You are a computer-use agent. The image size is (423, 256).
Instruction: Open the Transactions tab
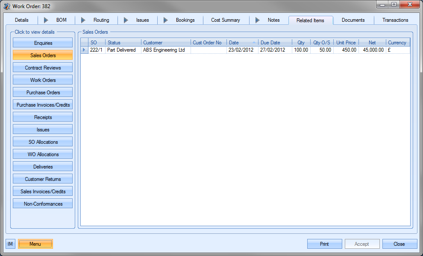[x=395, y=20]
